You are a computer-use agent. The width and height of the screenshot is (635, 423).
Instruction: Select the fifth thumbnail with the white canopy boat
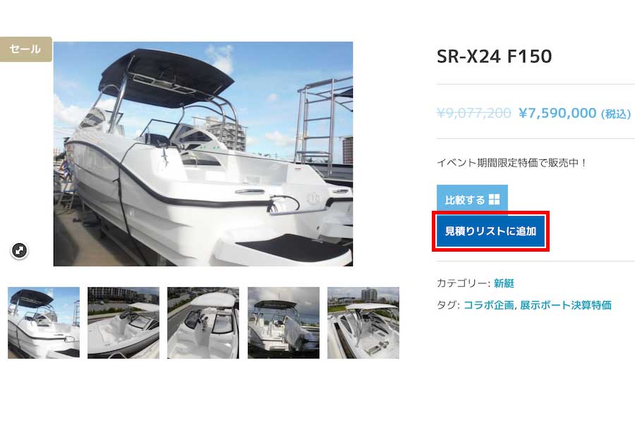363,323
